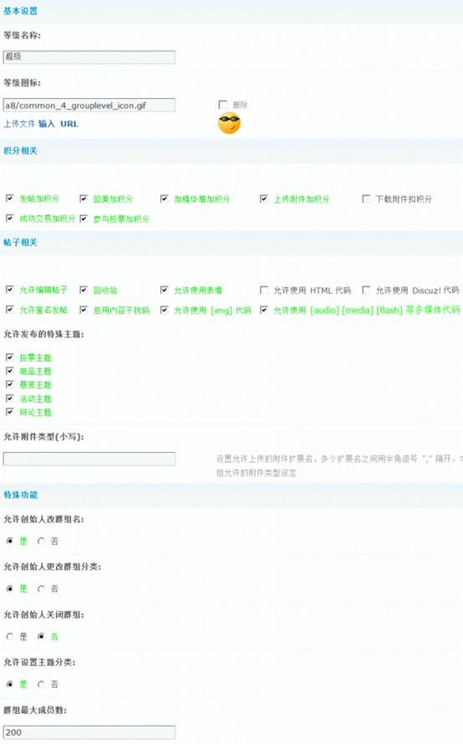Click the 等级图标 path input field
This screenshot has width=463, height=744.
point(89,105)
